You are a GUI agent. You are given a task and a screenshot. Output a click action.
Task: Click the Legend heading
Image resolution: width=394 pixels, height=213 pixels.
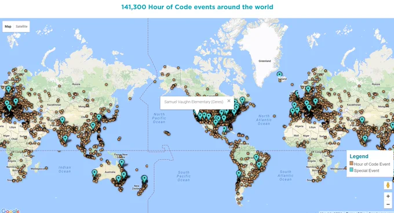[x=359, y=156]
